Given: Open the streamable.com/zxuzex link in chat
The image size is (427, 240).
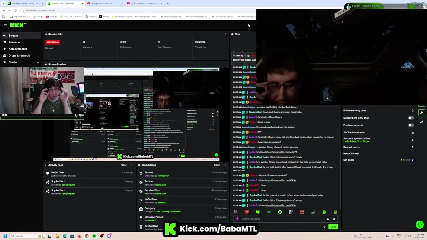Looking at the screenshot, I should point(286,200).
